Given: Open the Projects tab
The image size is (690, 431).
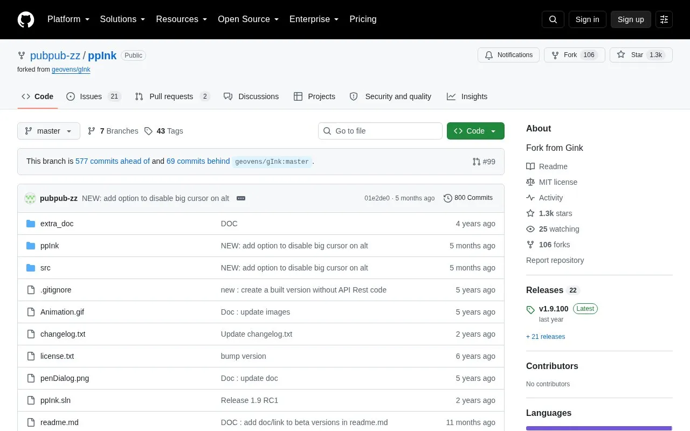Looking at the screenshot, I should (314, 96).
